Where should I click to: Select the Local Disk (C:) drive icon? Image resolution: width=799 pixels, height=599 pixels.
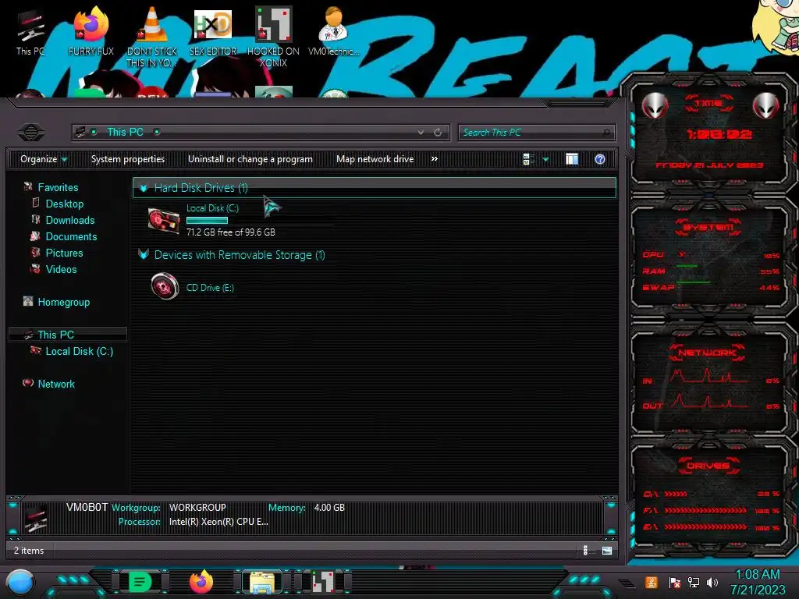pyautogui.click(x=164, y=221)
